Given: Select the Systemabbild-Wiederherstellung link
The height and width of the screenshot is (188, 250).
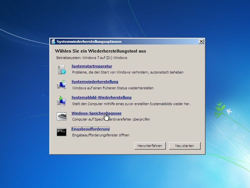Looking at the screenshot, I should point(101,97).
